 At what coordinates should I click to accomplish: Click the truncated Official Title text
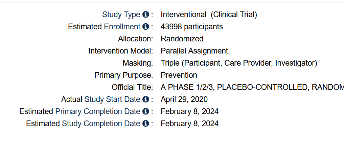coord(252,87)
